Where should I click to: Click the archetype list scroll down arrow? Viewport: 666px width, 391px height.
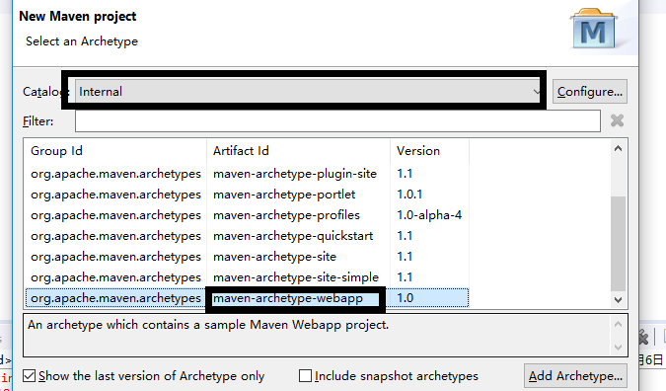click(x=618, y=299)
